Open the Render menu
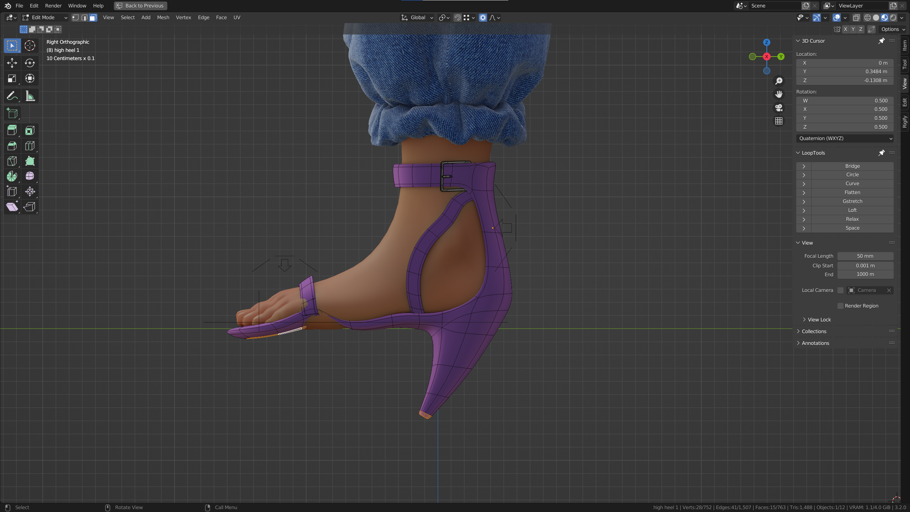This screenshot has height=512, width=910. point(53,6)
